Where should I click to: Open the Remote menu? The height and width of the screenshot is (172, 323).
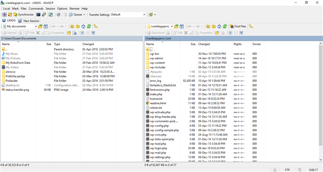74,9
